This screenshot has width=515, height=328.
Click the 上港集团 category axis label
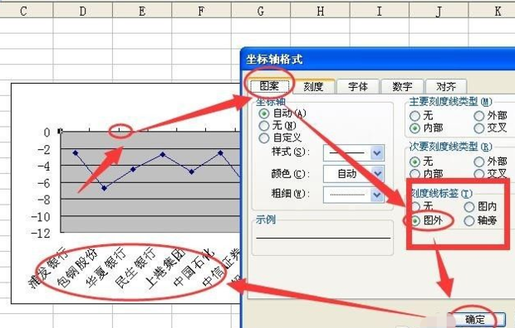pyautogui.click(x=164, y=268)
